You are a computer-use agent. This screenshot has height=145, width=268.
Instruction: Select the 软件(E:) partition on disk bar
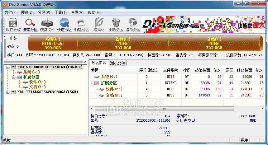[x=123, y=44]
